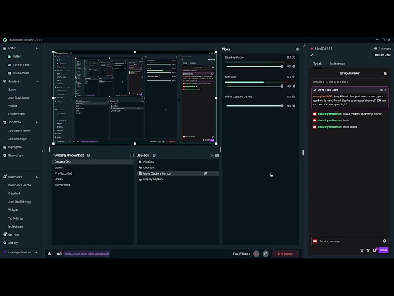Open chat settings gear below message field
The height and width of the screenshot is (296, 394).
tap(374, 250)
